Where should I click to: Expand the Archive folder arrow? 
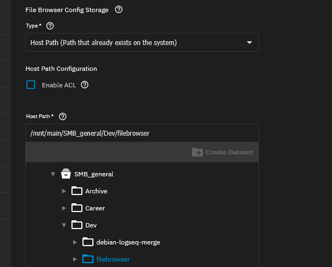64,191
